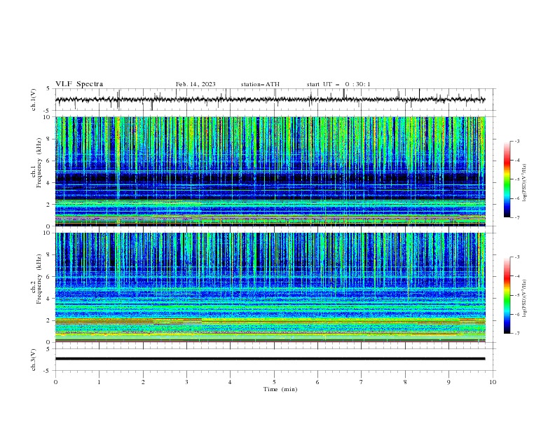The height and width of the screenshot is (429, 555).
Task: Click the 'start UT = 0:30:1' label
Action: (x=338, y=84)
